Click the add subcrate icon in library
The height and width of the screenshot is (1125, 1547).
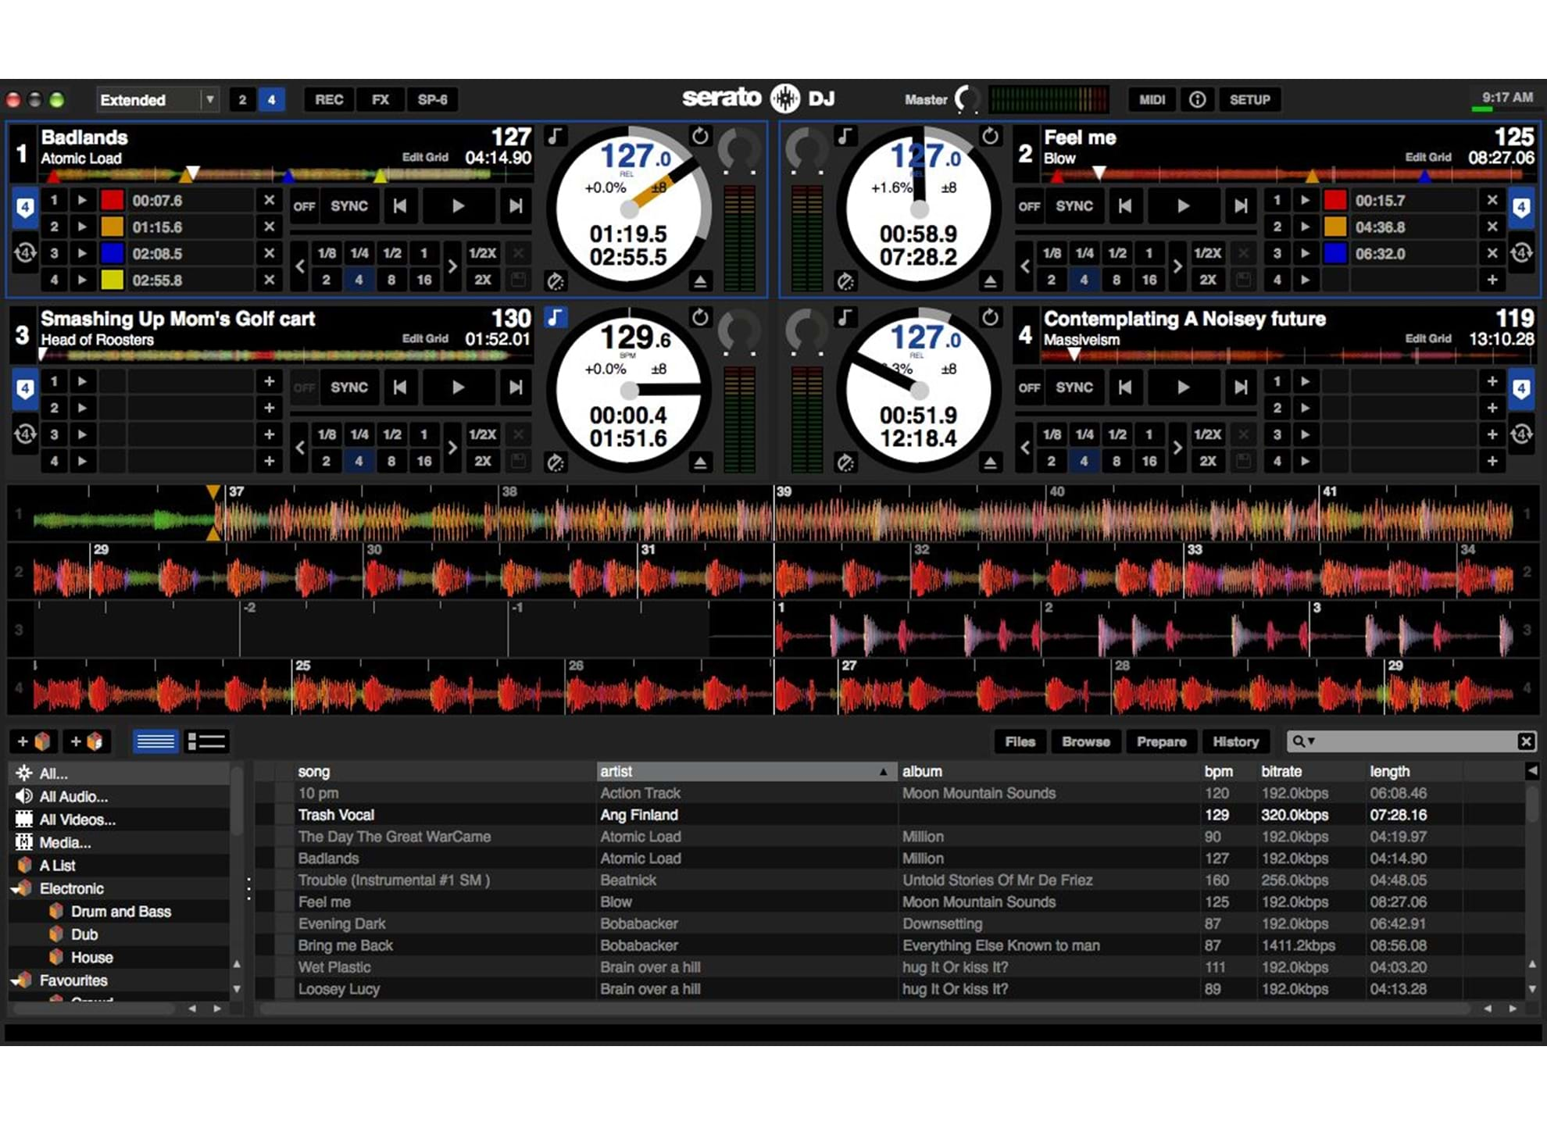pyautogui.click(x=87, y=741)
